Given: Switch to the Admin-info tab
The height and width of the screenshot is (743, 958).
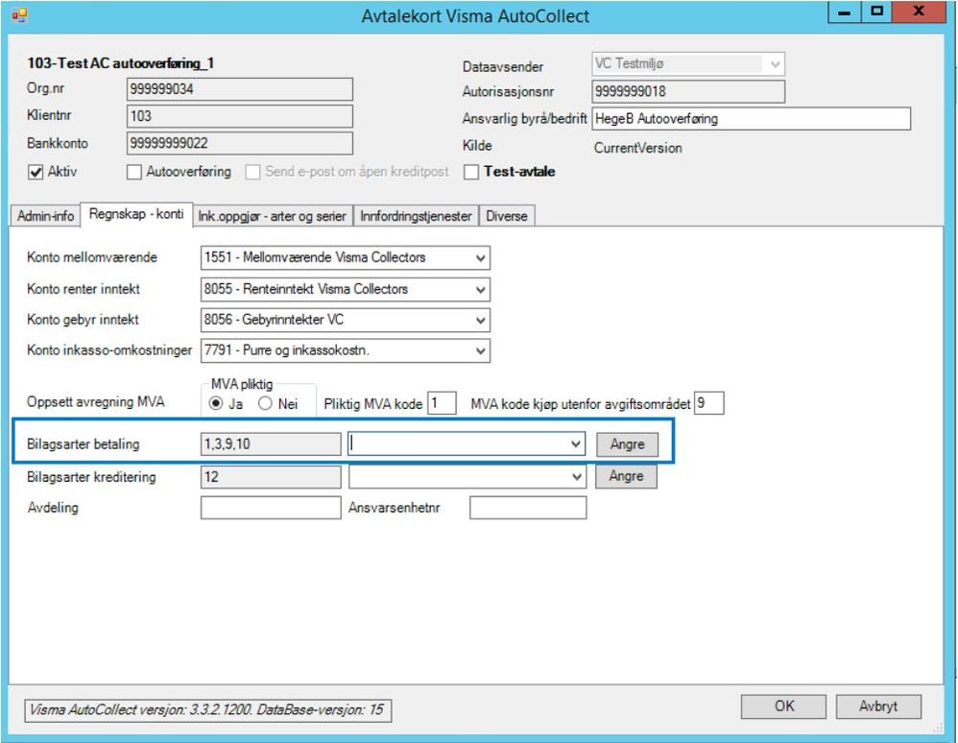Looking at the screenshot, I should tap(45, 216).
